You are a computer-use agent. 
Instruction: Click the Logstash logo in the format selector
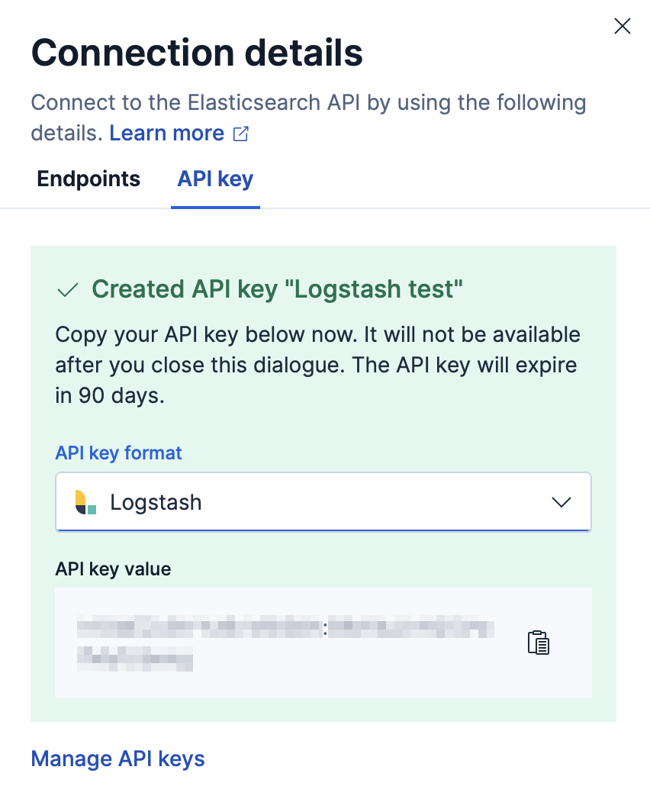coord(84,501)
